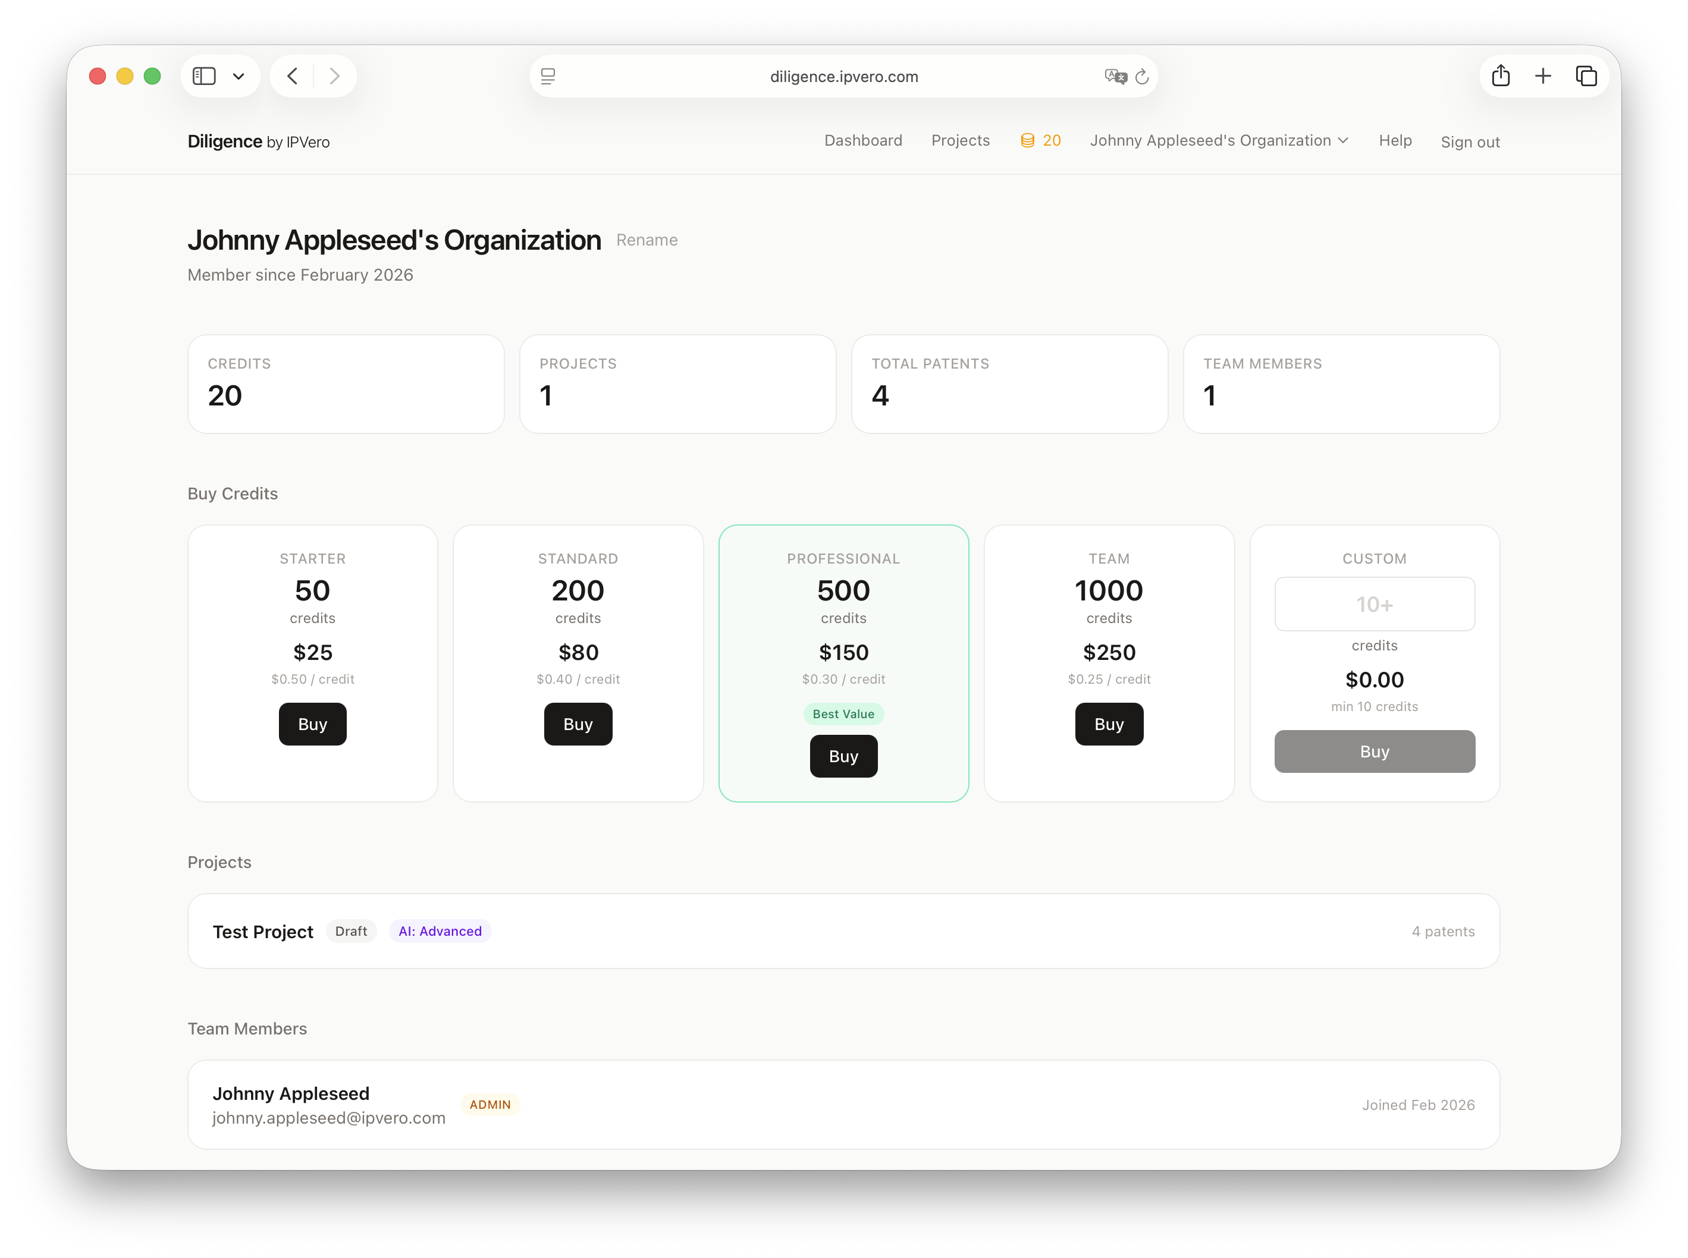Open the Dashboard navigation item
1688x1258 pixels.
tap(863, 140)
